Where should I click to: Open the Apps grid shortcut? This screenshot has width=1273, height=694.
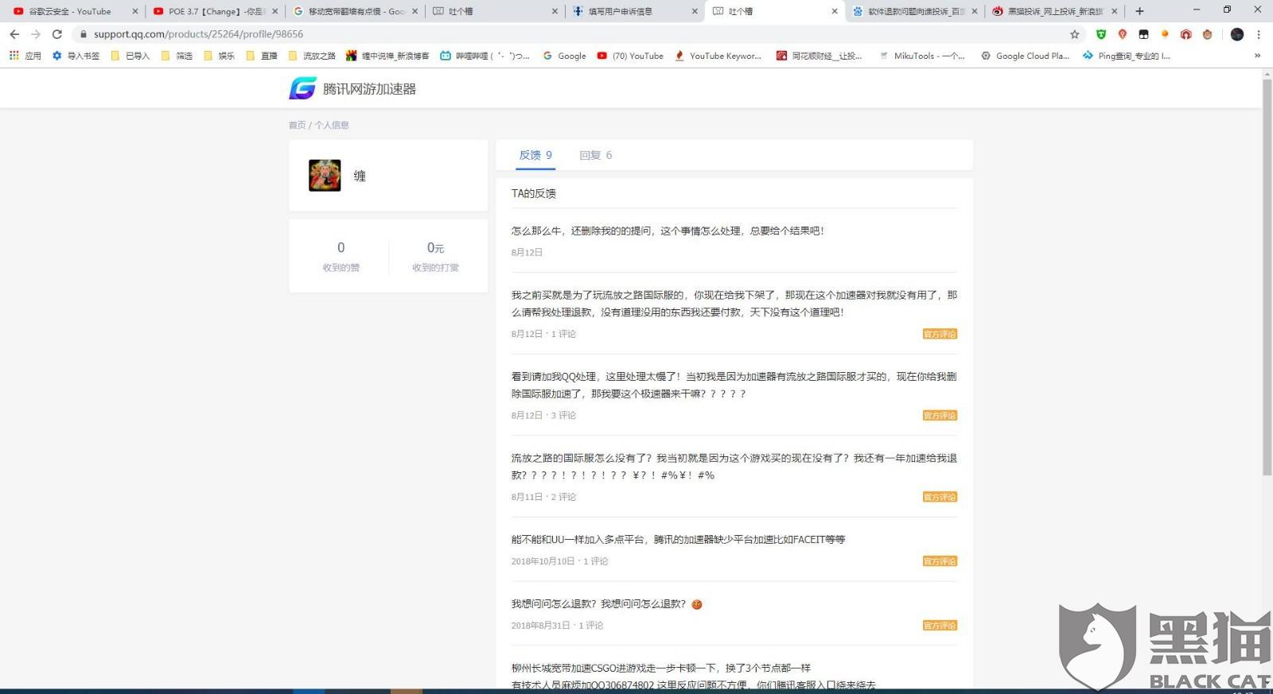click(25, 56)
